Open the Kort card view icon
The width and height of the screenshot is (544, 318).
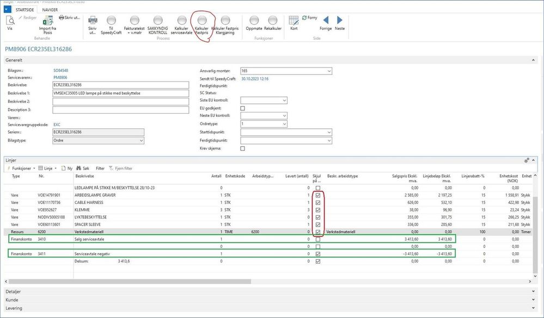pyautogui.click(x=294, y=21)
